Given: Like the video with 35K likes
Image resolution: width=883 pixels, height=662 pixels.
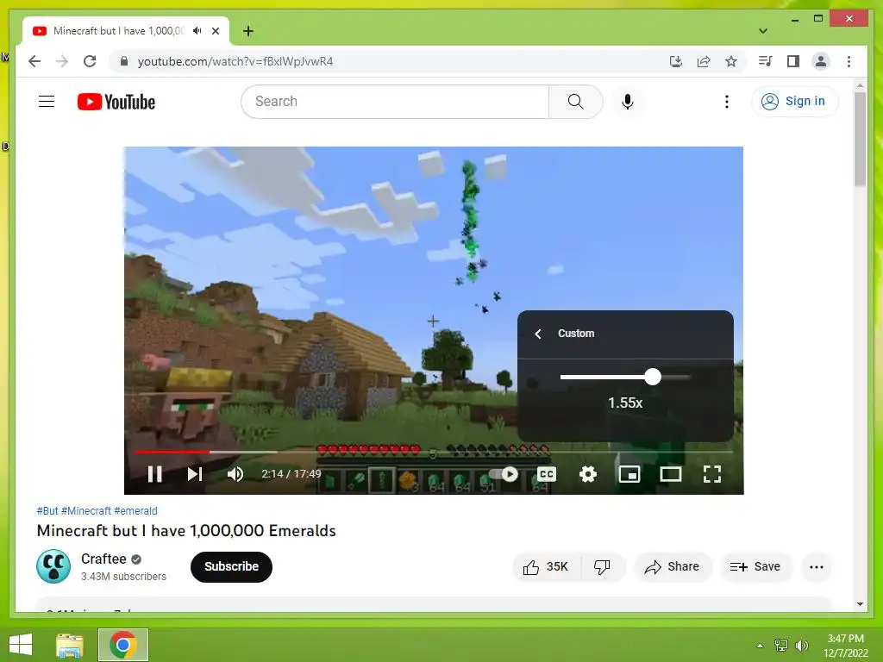Looking at the screenshot, I should pos(546,567).
